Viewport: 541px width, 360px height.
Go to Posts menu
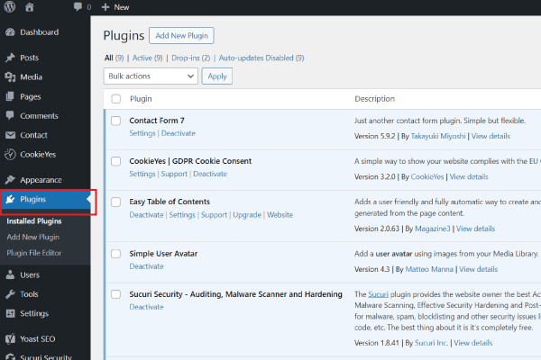[x=45, y=58]
